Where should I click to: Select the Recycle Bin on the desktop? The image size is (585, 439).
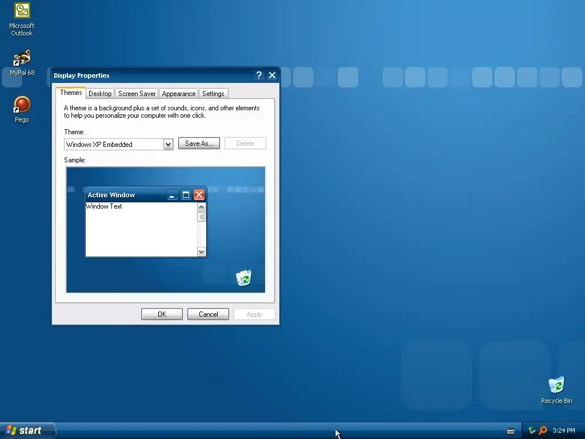[556, 390]
